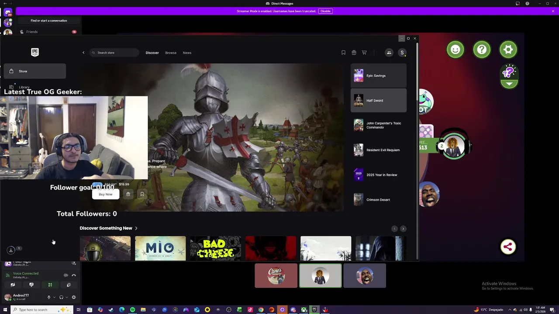Click the share button in game window
The image size is (559, 314).
pyautogui.click(x=508, y=247)
